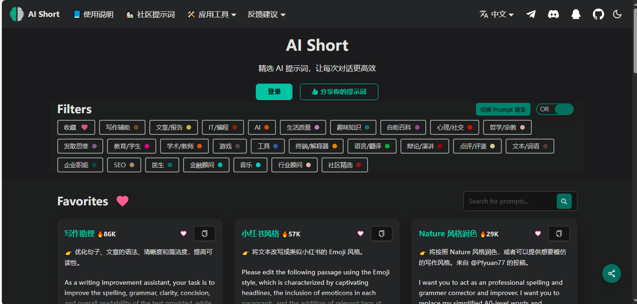Click the Search for prompts field
Screen dimensions: 637x304
point(510,201)
